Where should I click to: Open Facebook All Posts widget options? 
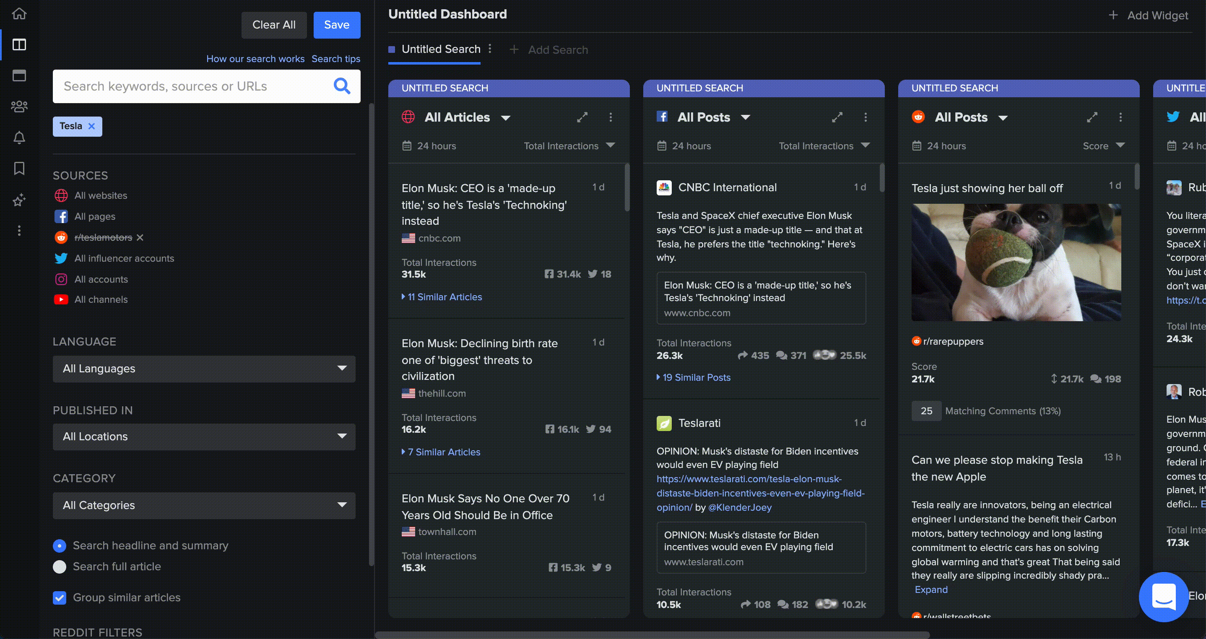pos(865,117)
